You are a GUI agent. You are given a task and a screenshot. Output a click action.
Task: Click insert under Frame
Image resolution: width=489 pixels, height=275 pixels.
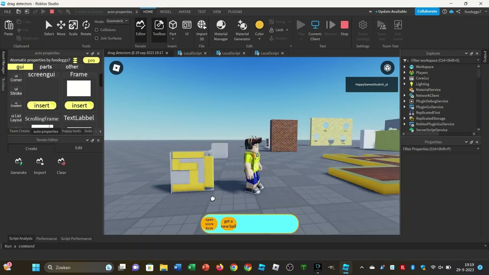[x=79, y=105]
